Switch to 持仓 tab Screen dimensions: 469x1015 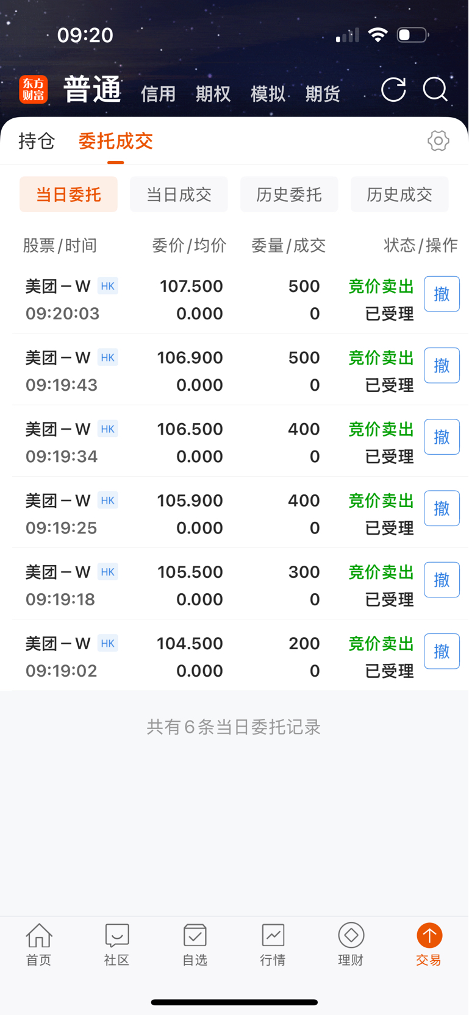[37, 141]
